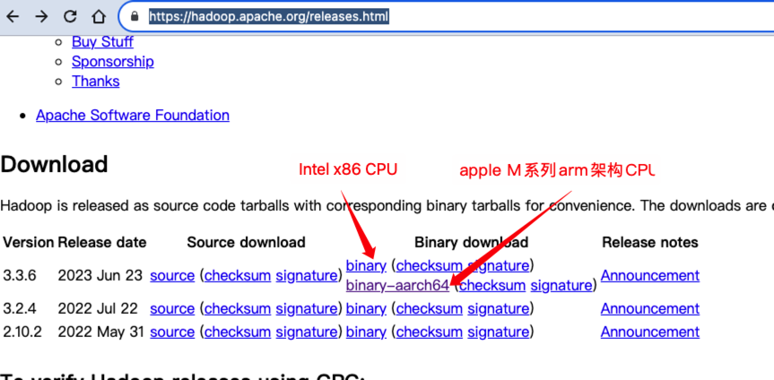The width and height of the screenshot is (774, 380).
Task: Open the Buy Stuff link
Action: pyautogui.click(x=102, y=42)
